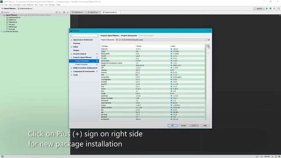Click scroll-from-source icon in Project panel

57,12
